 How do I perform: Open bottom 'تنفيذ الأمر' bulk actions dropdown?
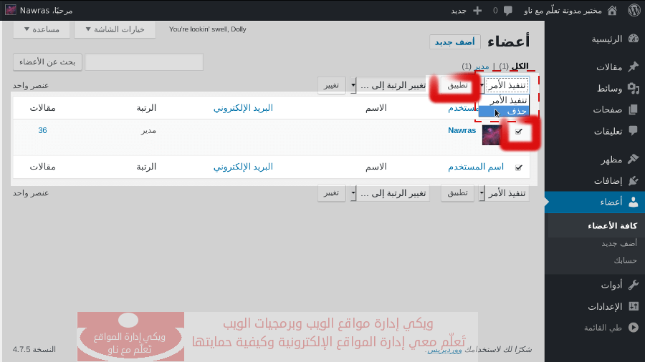click(506, 193)
